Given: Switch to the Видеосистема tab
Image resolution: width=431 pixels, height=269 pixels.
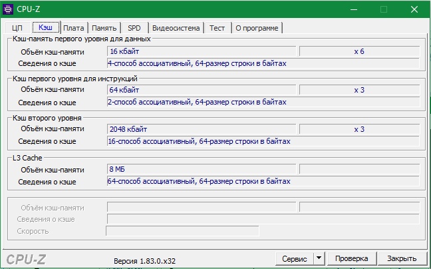Looking at the screenshot, I should tap(174, 27).
